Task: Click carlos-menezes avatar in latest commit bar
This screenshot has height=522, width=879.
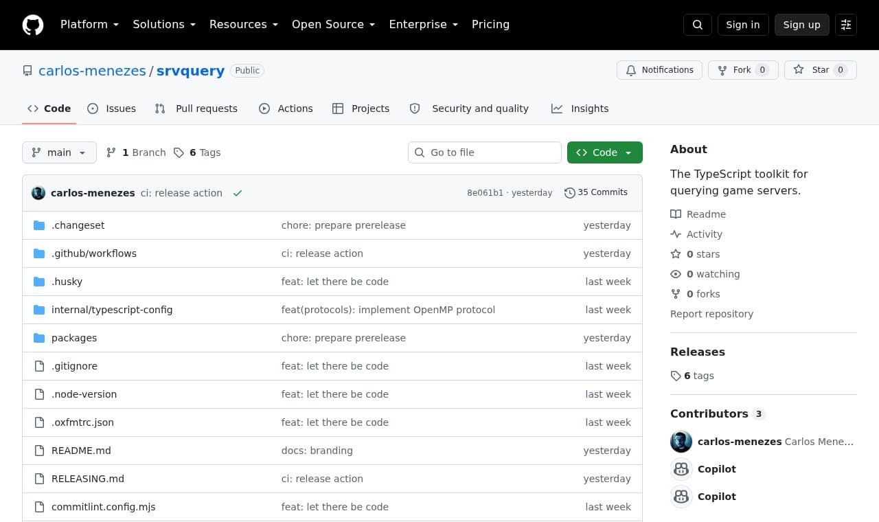Action: point(38,193)
